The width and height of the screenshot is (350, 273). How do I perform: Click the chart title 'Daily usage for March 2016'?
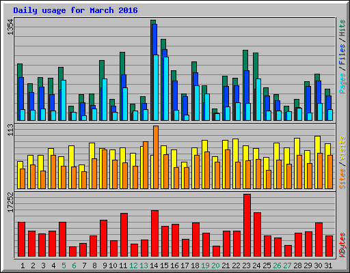pos(75,10)
